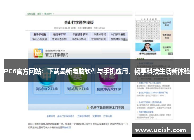194x140 pixels.
Task: Click the blue 在线律师咨询 sidebar tile
Action: pyautogui.click(x=167, y=24)
